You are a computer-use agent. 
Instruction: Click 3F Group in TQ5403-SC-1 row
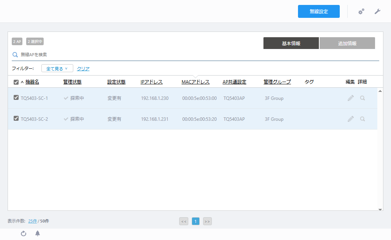pyautogui.click(x=274, y=98)
